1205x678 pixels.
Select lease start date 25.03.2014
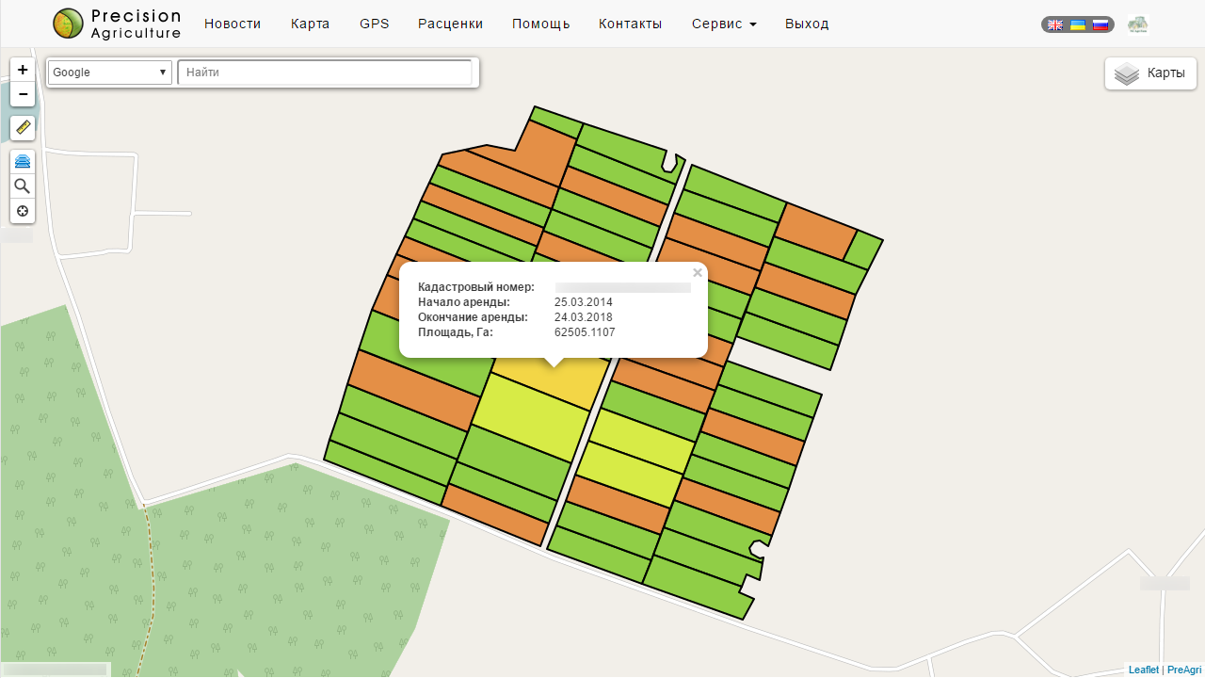tap(584, 302)
